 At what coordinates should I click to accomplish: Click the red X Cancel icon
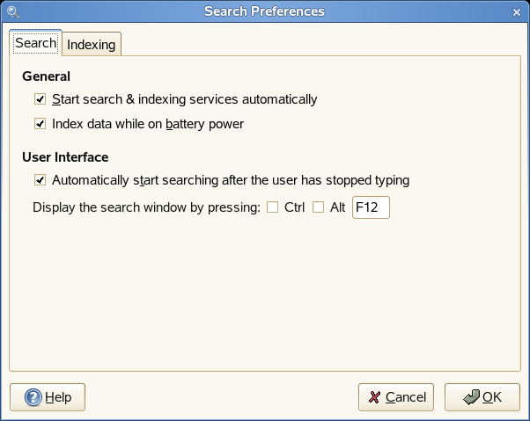click(374, 397)
